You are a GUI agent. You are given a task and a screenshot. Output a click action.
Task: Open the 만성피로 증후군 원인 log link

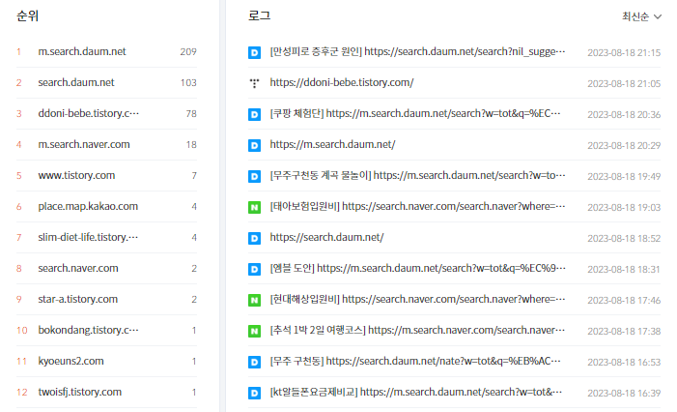point(417,51)
